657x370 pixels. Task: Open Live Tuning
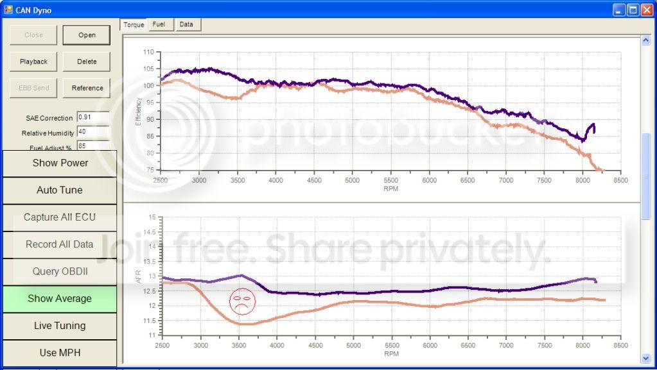(x=60, y=326)
